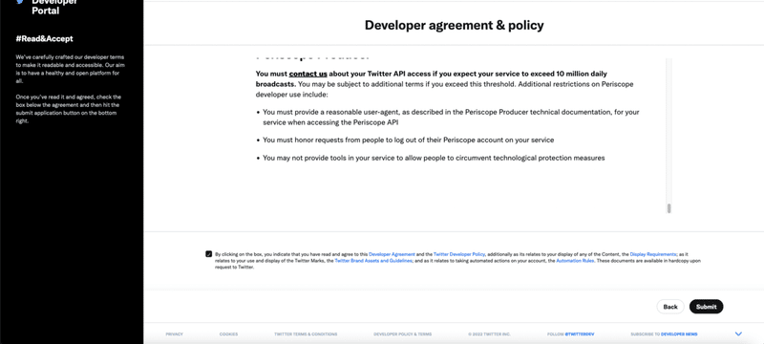Viewport: 764px width, 344px height.
Task: Go Back to previous step
Action: [x=670, y=307]
